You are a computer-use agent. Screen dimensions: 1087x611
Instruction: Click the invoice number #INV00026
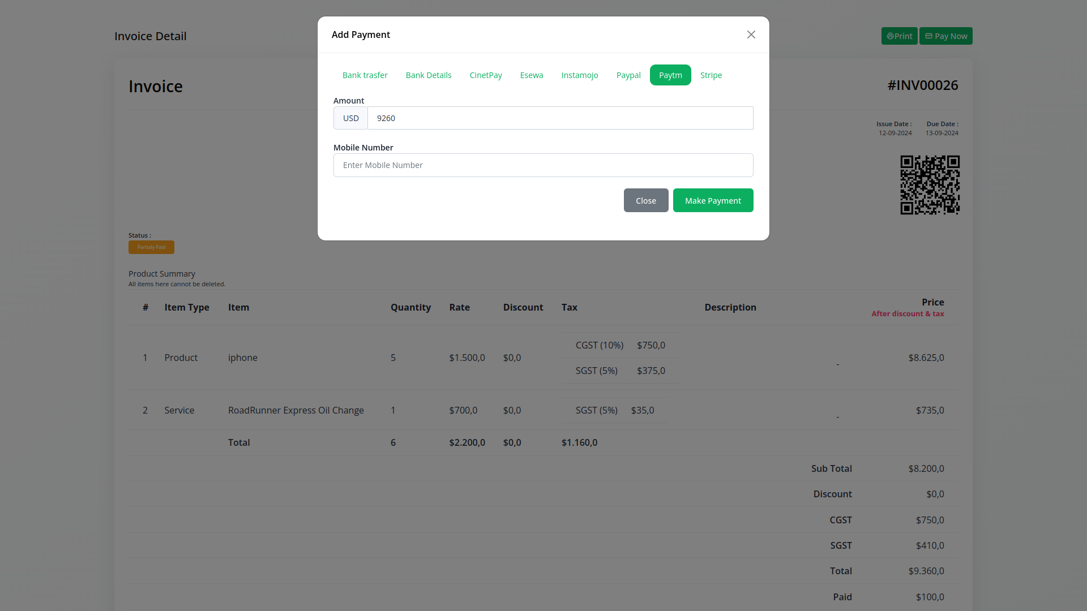pos(922,85)
